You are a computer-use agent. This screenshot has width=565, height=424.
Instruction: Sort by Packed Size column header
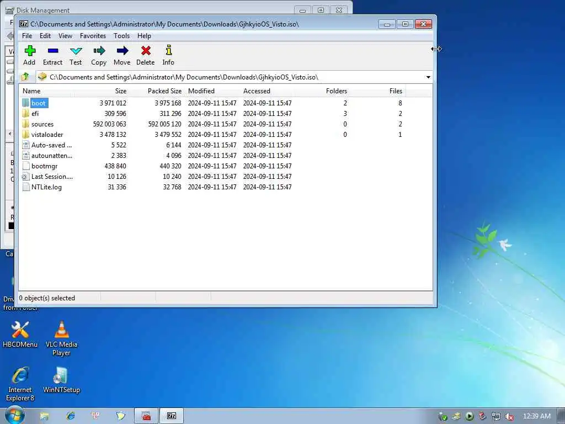(x=157, y=91)
